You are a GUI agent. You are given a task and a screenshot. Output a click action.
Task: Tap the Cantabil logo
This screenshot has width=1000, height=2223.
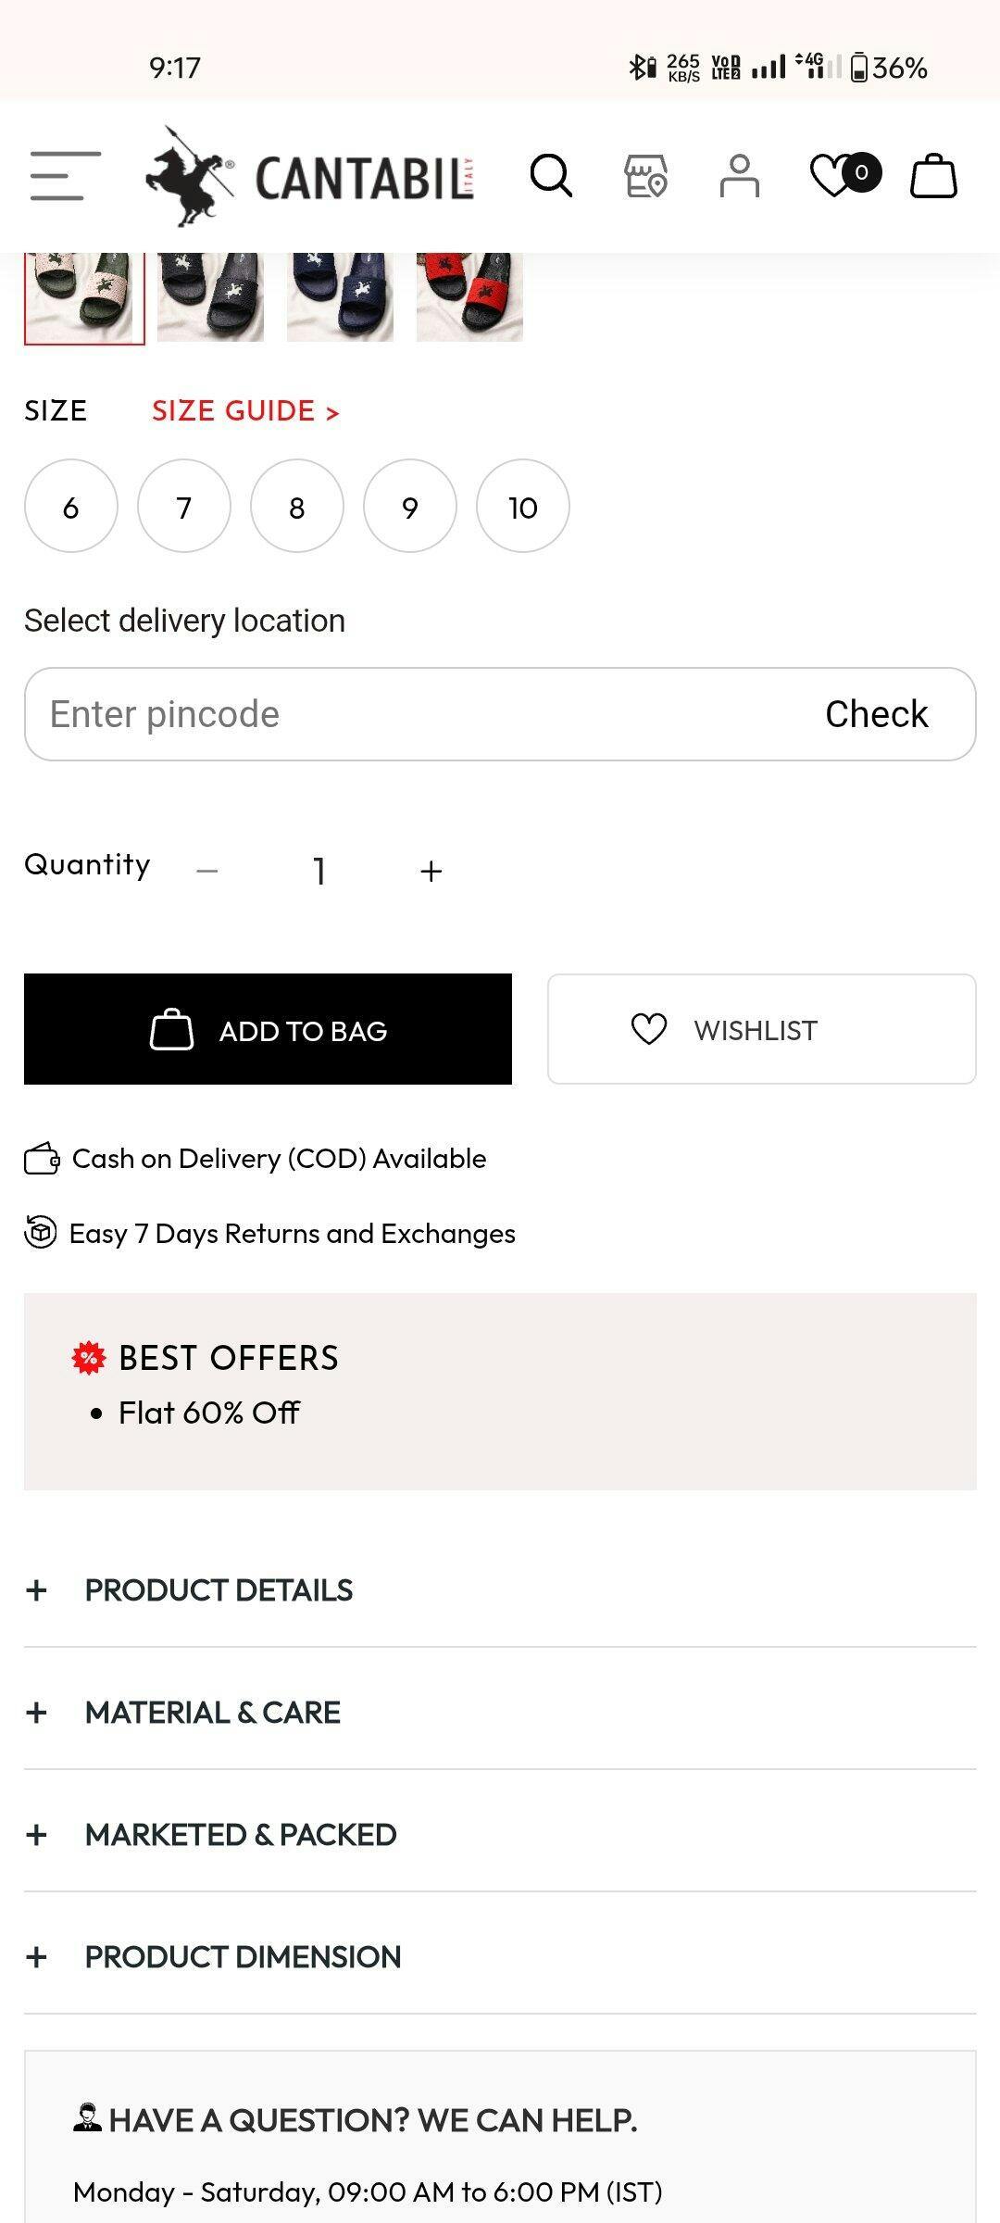(310, 177)
